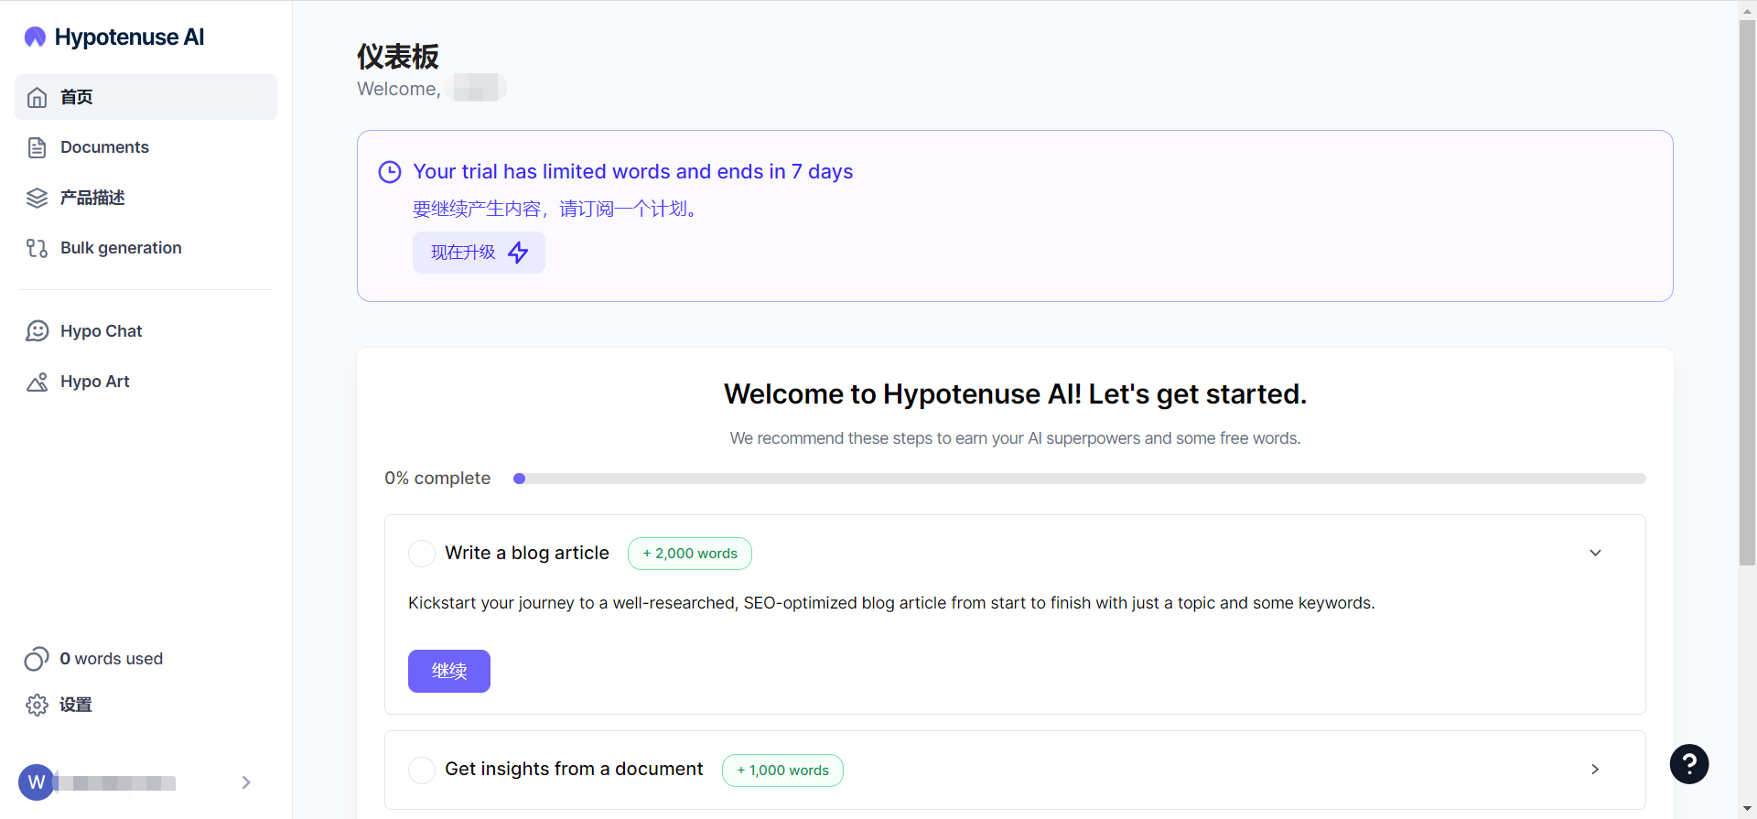Open Hypo Chat smiley bubble icon
The image size is (1757, 819).
37,331
